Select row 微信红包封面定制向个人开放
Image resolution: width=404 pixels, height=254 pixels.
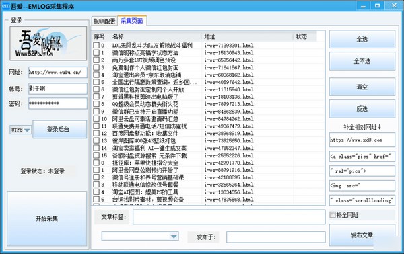pyautogui.click(x=208, y=89)
